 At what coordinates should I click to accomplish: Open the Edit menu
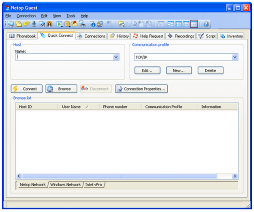[x=44, y=16]
